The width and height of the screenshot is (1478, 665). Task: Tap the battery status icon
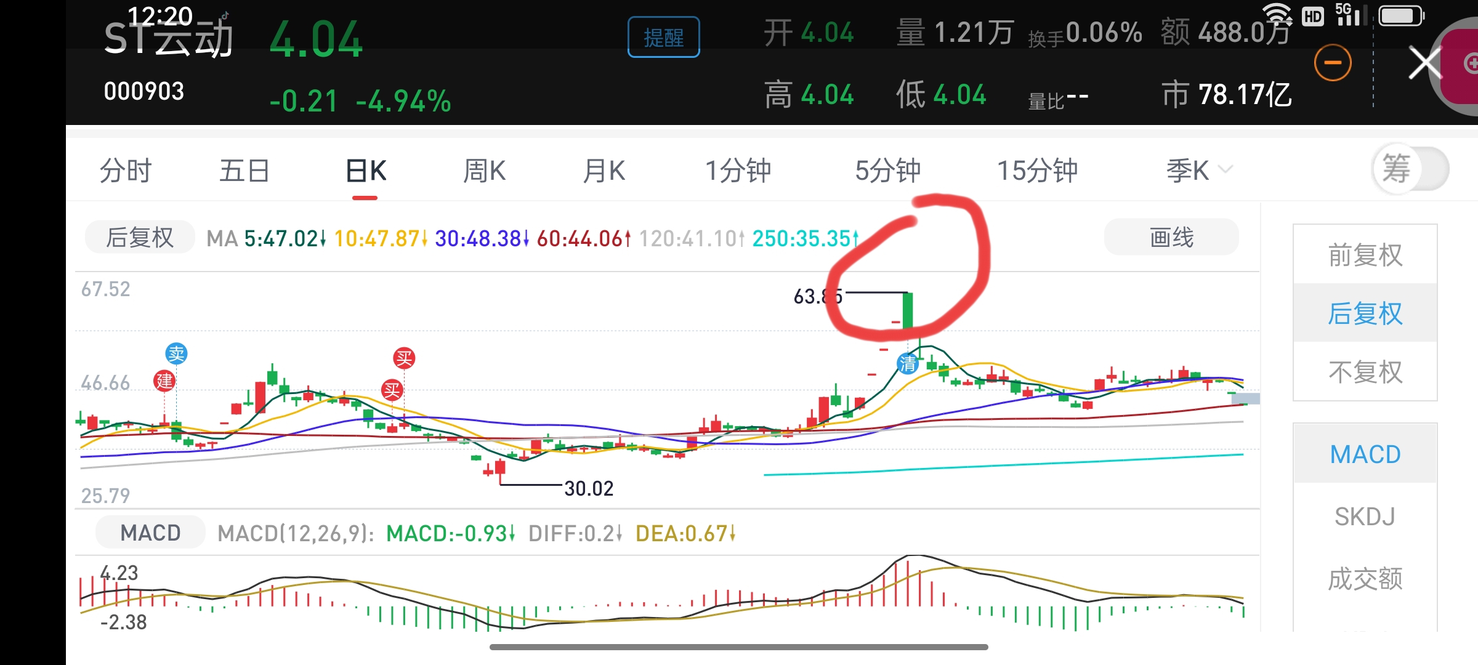1402,15
